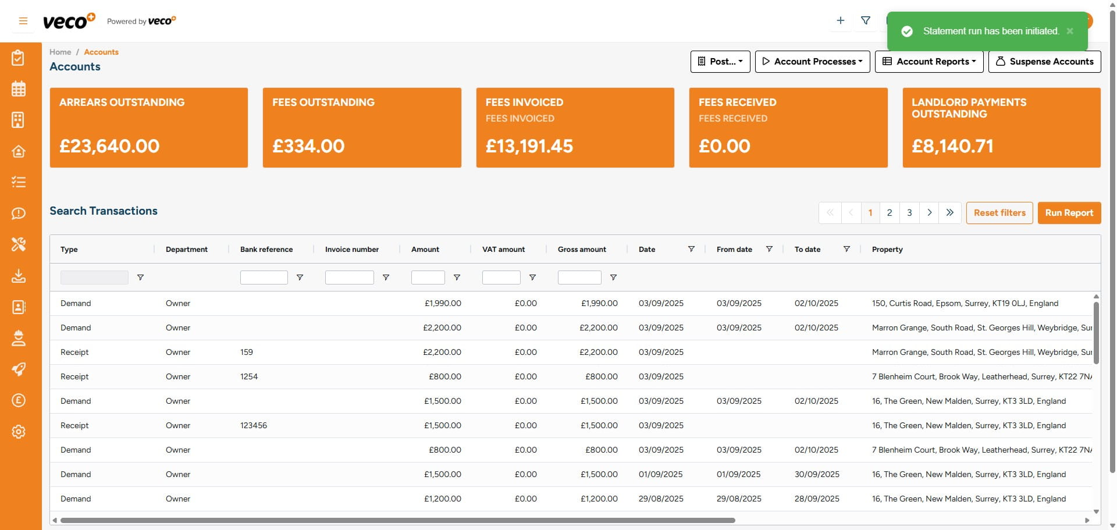Dismiss the statement run notification
1117x530 pixels.
[x=1070, y=31]
